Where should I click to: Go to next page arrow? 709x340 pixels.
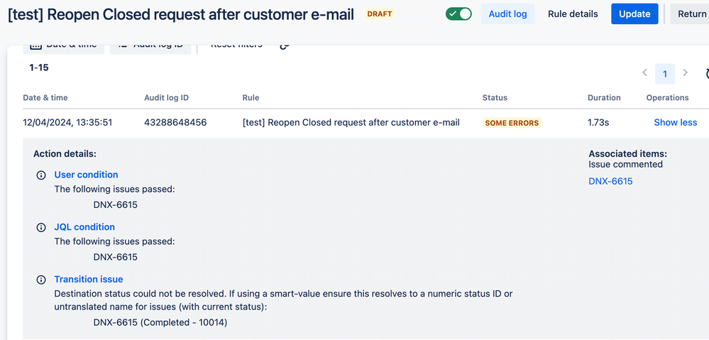[x=685, y=73]
